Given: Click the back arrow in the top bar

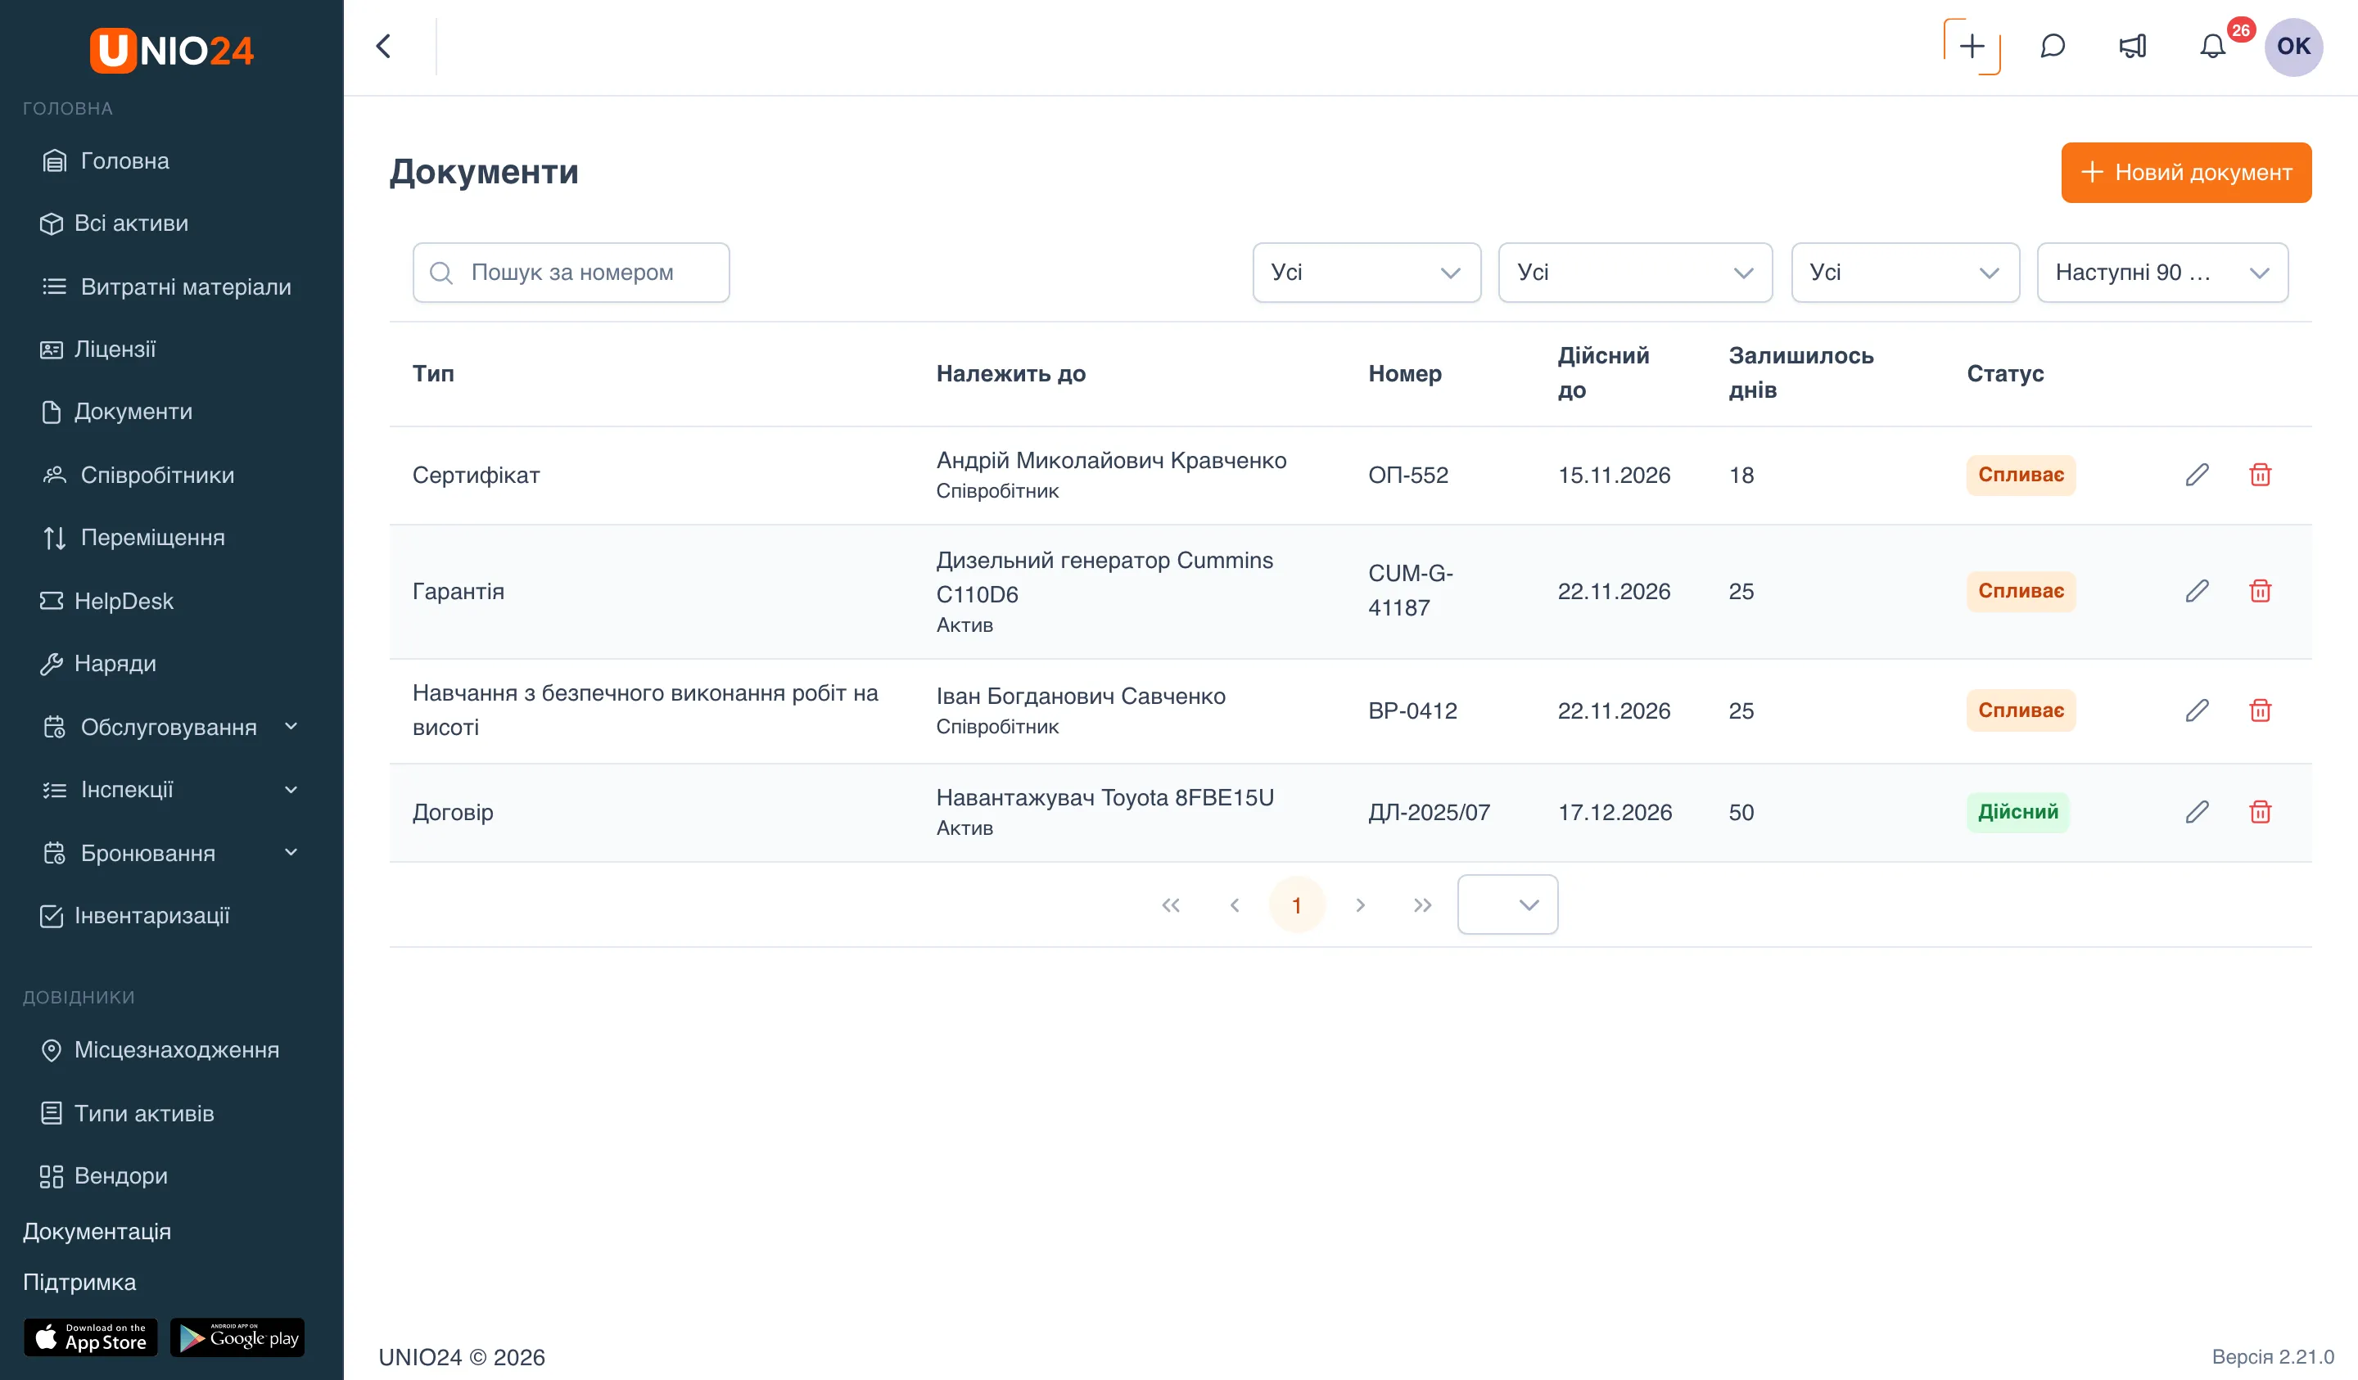Looking at the screenshot, I should 384,46.
